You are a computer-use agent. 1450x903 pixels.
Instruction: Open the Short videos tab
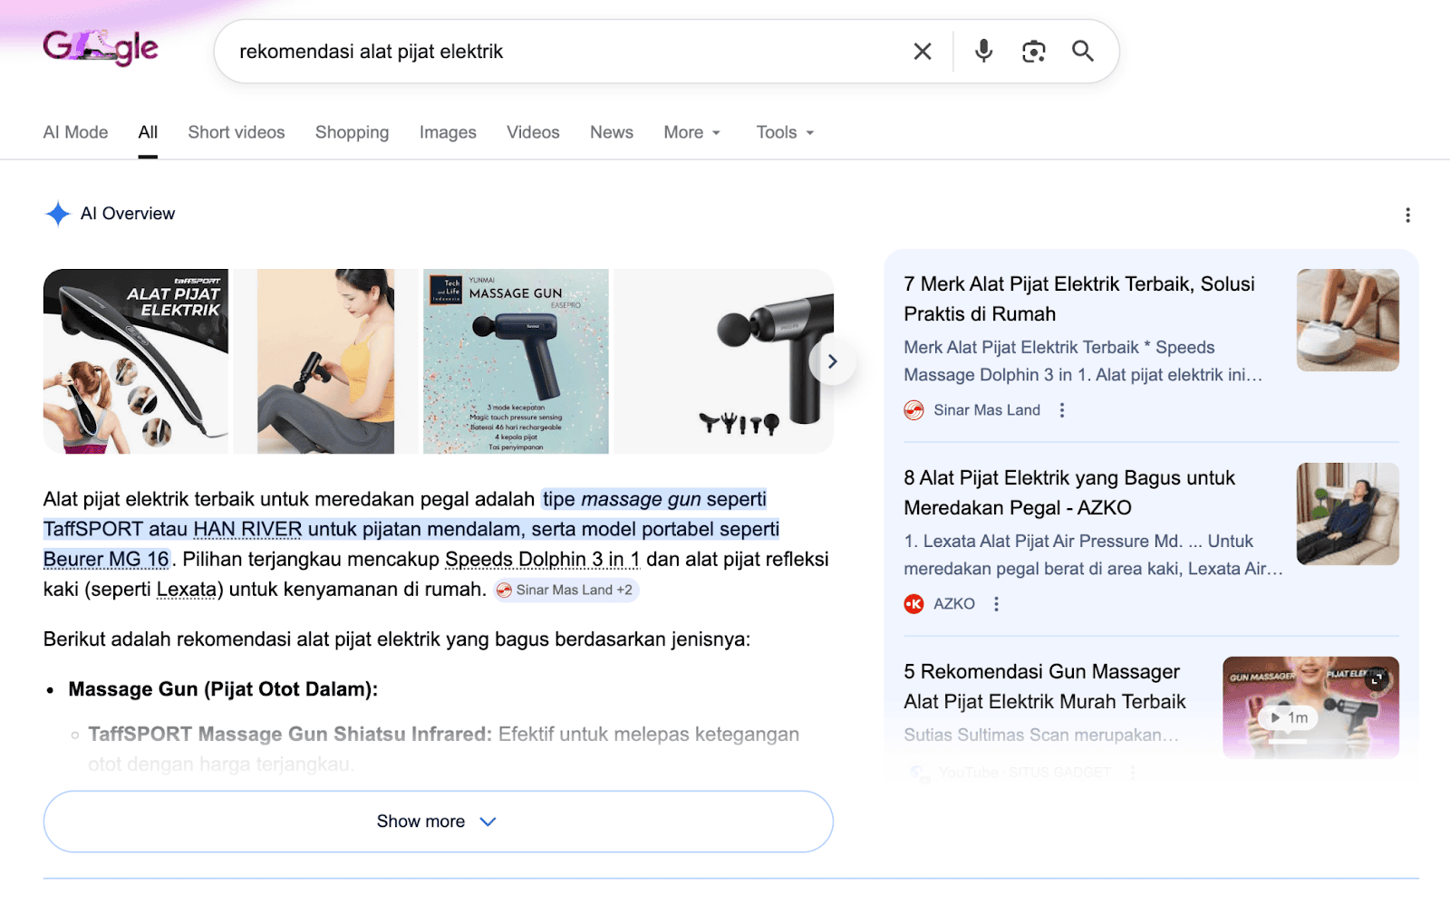coord(237,132)
